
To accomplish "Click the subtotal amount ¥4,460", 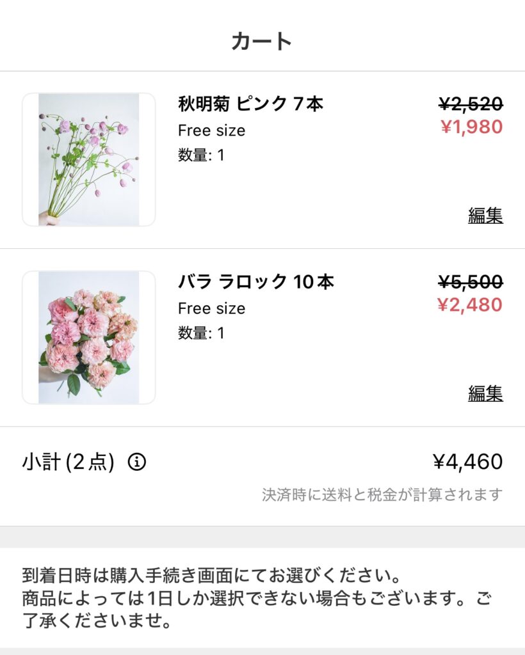I will 467,462.
